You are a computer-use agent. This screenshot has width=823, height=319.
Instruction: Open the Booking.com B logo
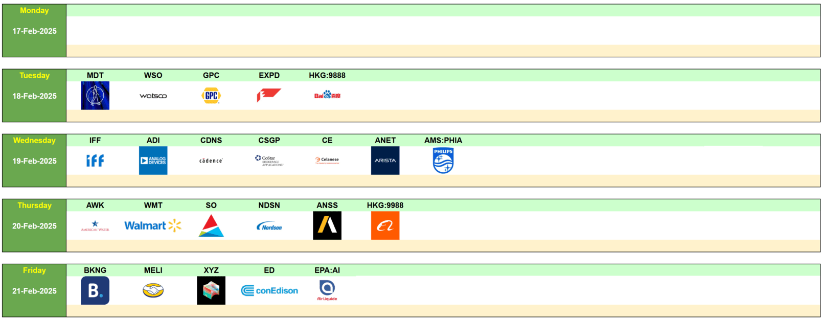pyautogui.click(x=95, y=290)
